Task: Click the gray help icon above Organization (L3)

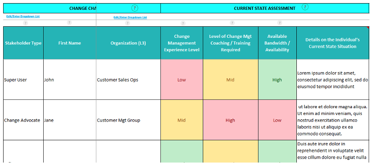Action: [x=128, y=23]
